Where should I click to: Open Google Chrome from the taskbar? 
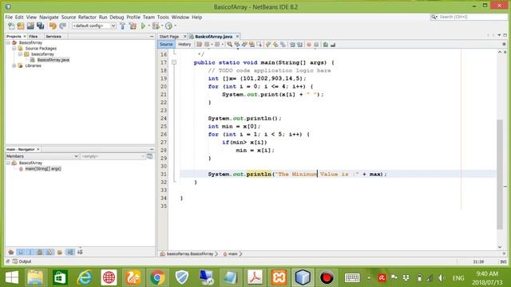tap(157, 277)
